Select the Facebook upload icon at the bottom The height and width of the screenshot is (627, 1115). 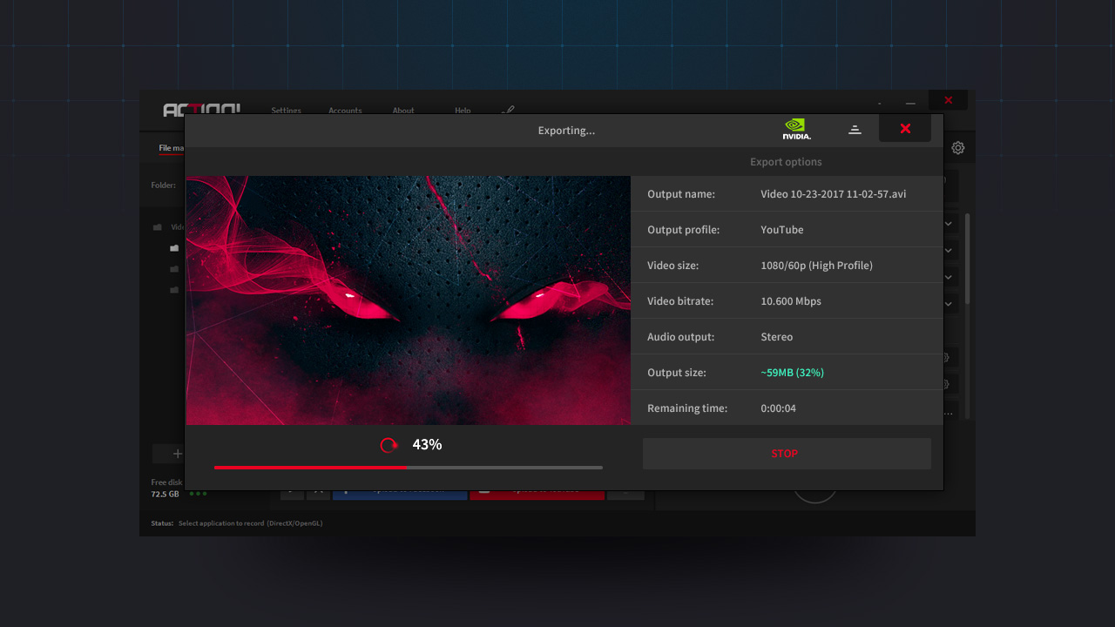pos(344,490)
